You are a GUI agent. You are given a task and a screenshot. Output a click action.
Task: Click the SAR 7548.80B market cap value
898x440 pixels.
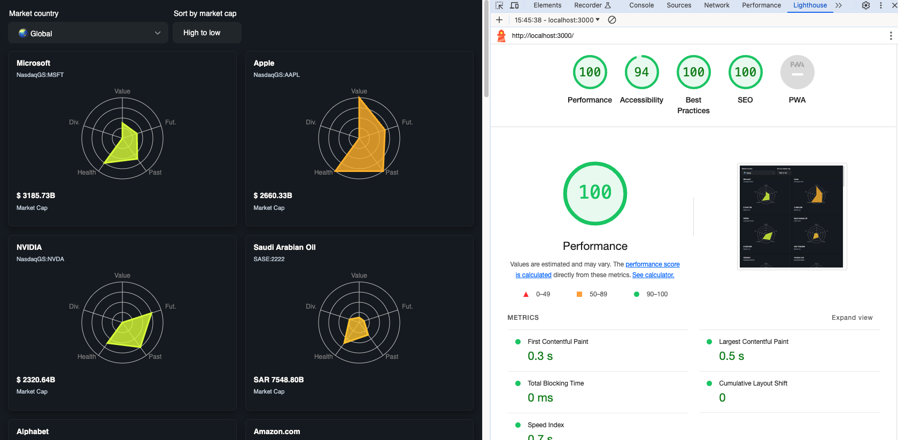[x=278, y=380]
